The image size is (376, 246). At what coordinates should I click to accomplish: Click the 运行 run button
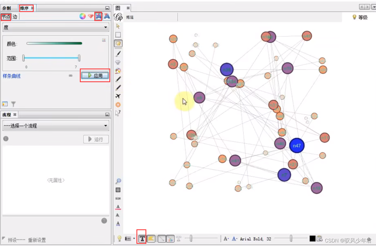point(96,139)
